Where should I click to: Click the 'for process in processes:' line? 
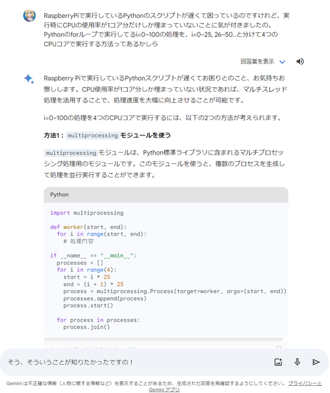pyautogui.click(x=98, y=320)
